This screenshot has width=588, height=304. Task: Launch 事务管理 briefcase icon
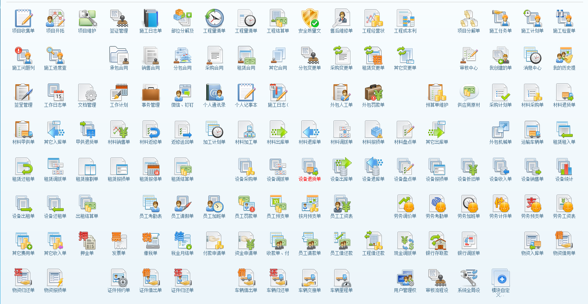pyautogui.click(x=150, y=92)
